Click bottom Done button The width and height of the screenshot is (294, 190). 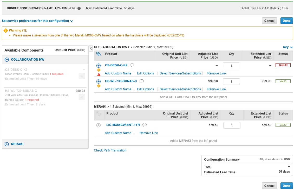(286, 186)
